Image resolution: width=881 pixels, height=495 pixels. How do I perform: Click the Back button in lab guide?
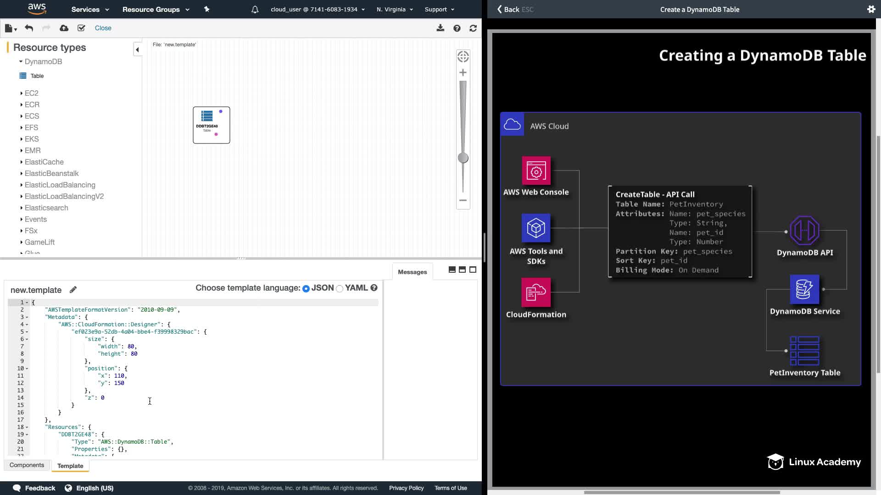[508, 9]
